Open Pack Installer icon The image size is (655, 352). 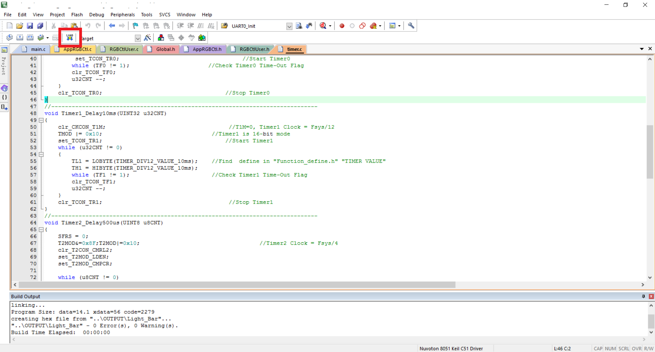[202, 38]
